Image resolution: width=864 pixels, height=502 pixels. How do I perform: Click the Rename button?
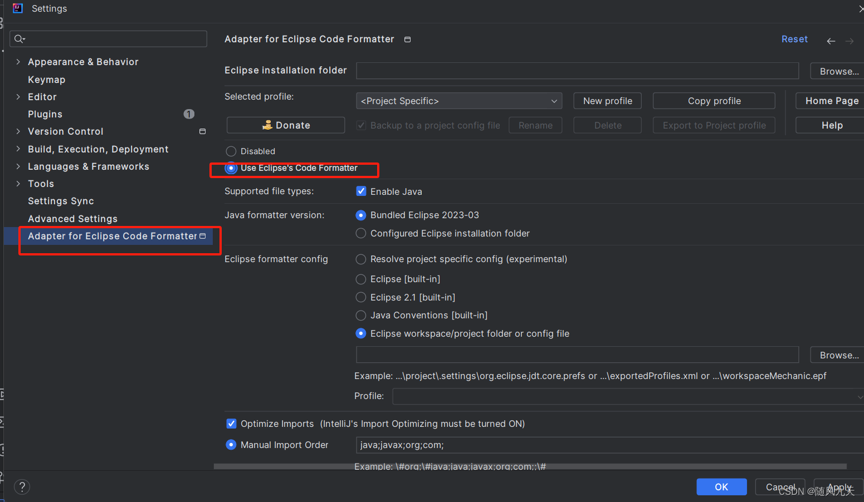pos(535,125)
